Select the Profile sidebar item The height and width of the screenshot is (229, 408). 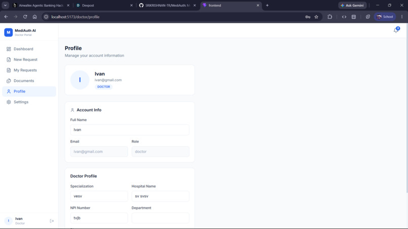29,91
